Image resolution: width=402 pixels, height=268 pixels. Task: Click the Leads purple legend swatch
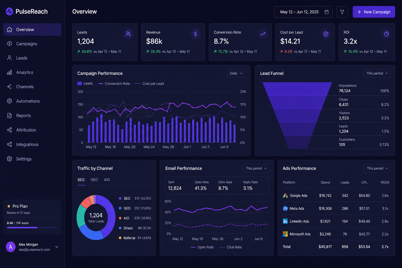80,83
